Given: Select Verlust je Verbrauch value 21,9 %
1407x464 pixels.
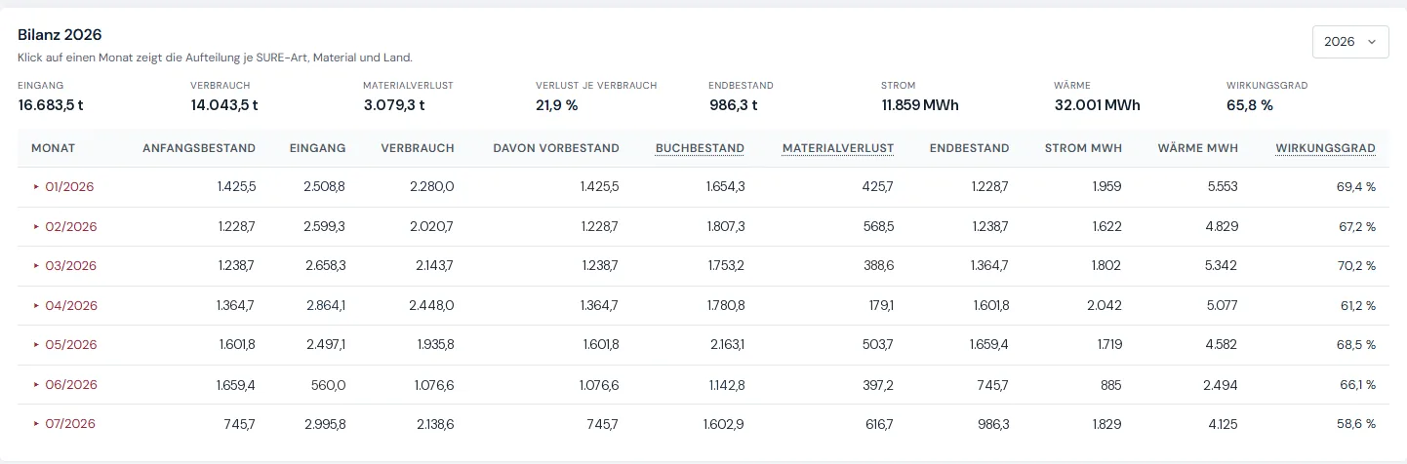Looking at the screenshot, I should 557,105.
